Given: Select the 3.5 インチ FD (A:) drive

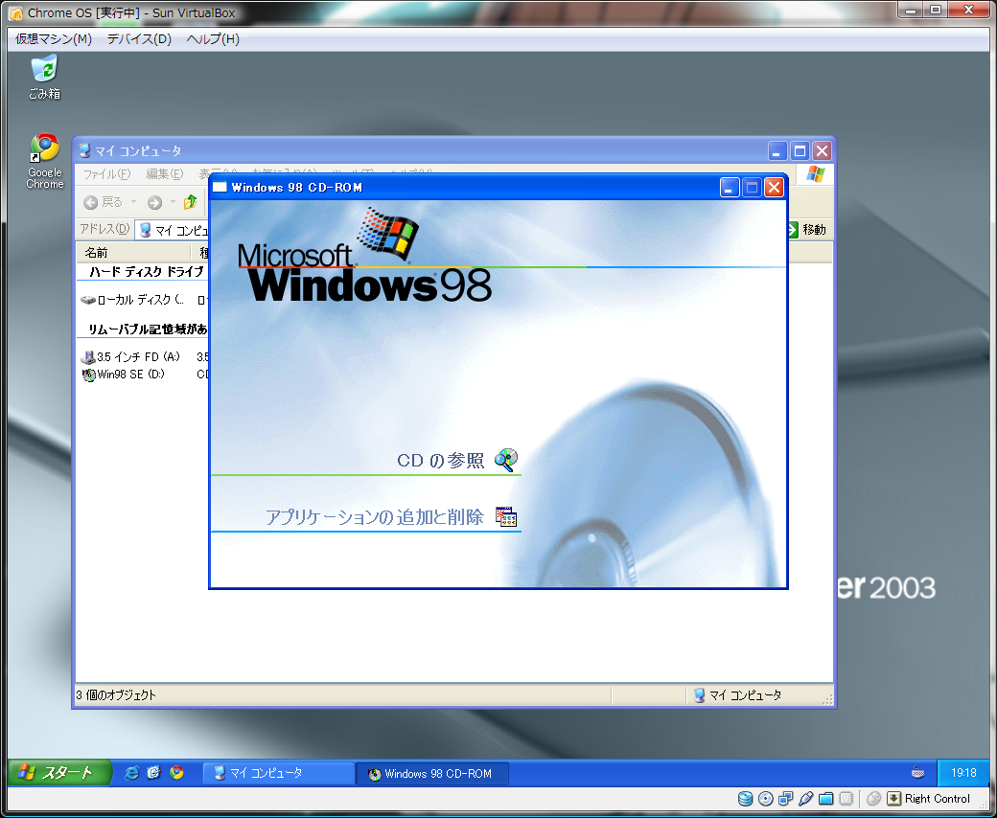Looking at the screenshot, I should pos(131,357).
